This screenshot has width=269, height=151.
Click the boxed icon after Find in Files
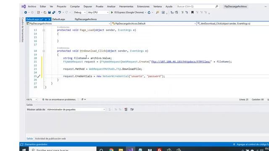[163, 12]
